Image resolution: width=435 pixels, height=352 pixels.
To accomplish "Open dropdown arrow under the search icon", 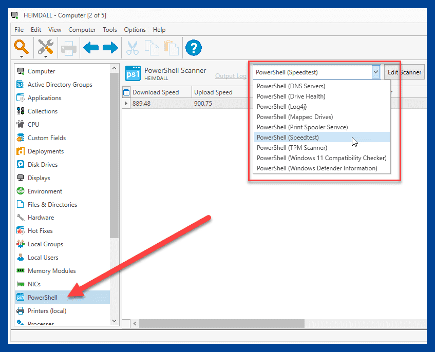I will click(x=22, y=57).
